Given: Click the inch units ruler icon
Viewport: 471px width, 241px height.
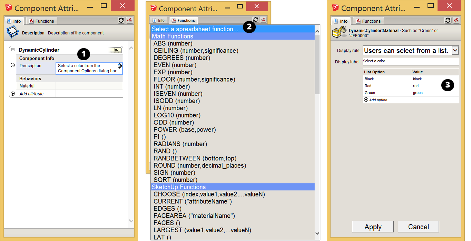Looking at the screenshot, I should [x=115, y=50].
